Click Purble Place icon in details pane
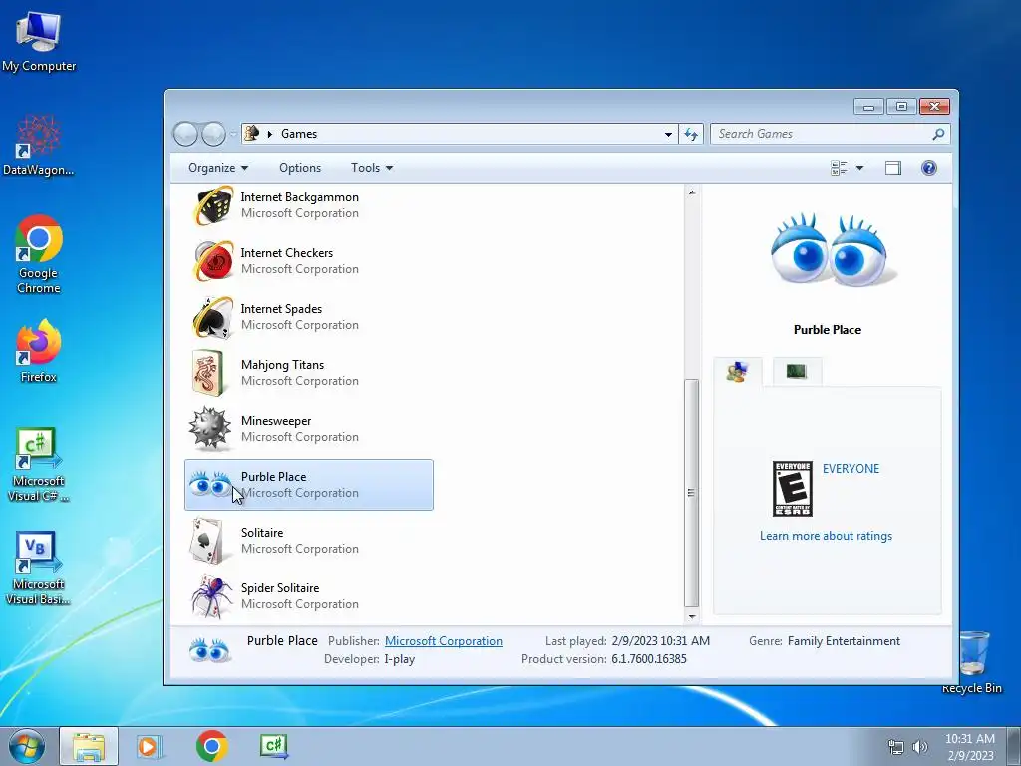1021x766 pixels. pyautogui.click(x=209, y=649)
